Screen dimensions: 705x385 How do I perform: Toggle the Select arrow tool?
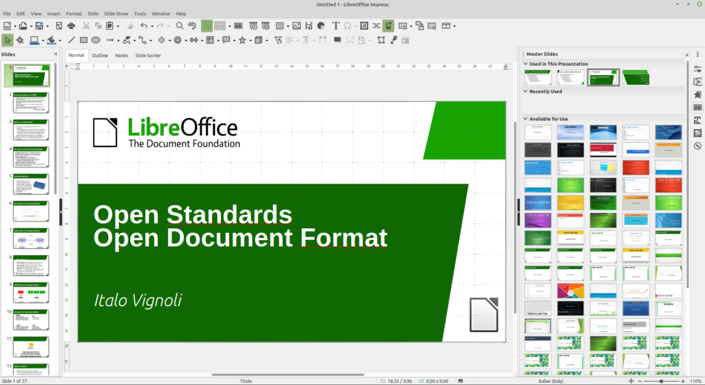(x=7, y=41)
